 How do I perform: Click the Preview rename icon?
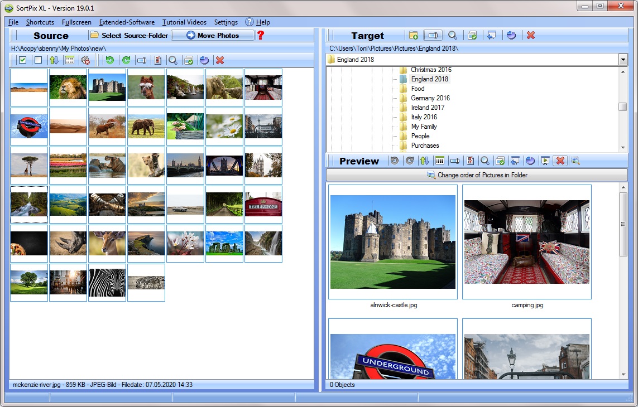454,161
